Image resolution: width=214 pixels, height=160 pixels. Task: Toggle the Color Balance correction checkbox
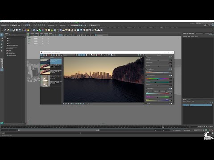[146, 88]
